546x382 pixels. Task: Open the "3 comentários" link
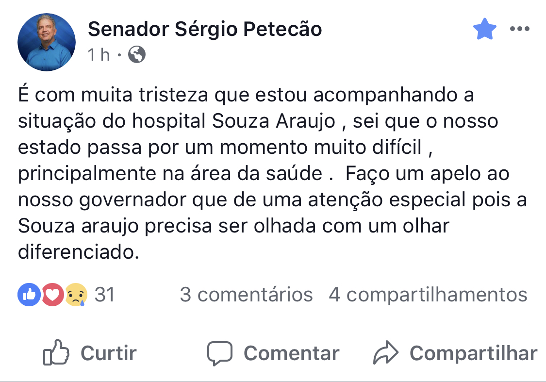coord(246,295)
